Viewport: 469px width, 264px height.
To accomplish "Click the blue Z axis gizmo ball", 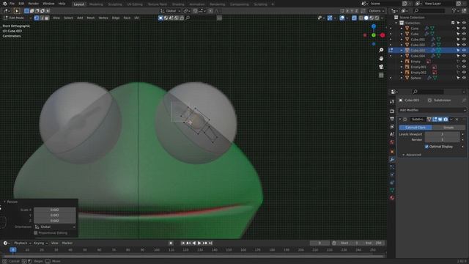I will (x=374, y=26).
